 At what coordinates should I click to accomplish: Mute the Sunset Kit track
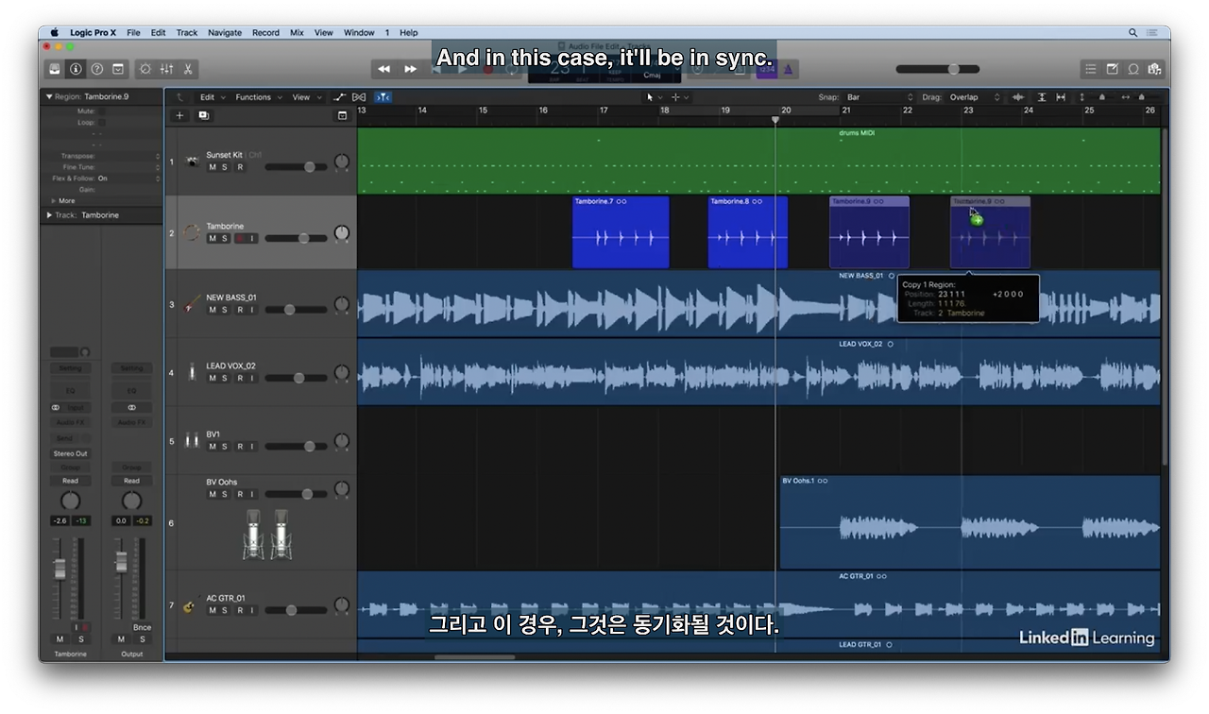click(x=213, y=167)
